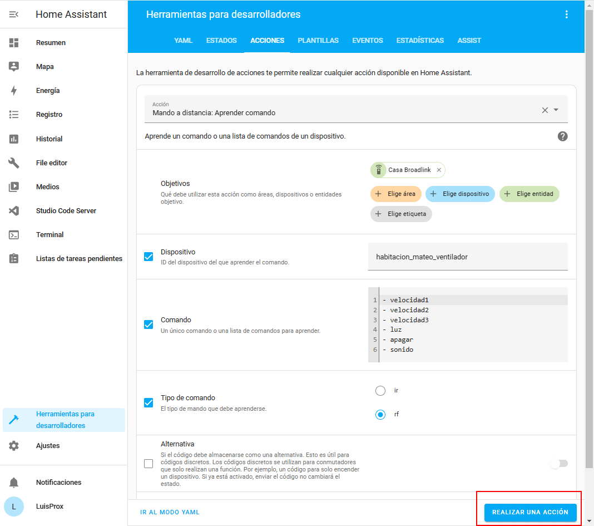Enable the Alternativa checkbox
Viewport: 594px width, 526px height.
pyautogui.click(x=148, y=464)
